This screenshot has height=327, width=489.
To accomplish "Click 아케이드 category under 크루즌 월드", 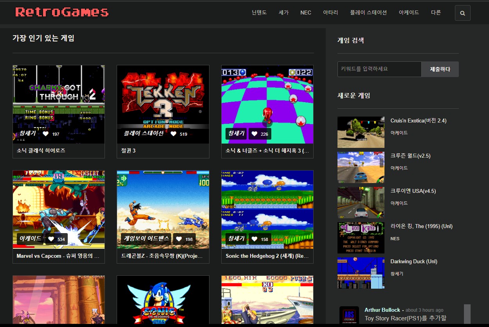I will [399, 168].
